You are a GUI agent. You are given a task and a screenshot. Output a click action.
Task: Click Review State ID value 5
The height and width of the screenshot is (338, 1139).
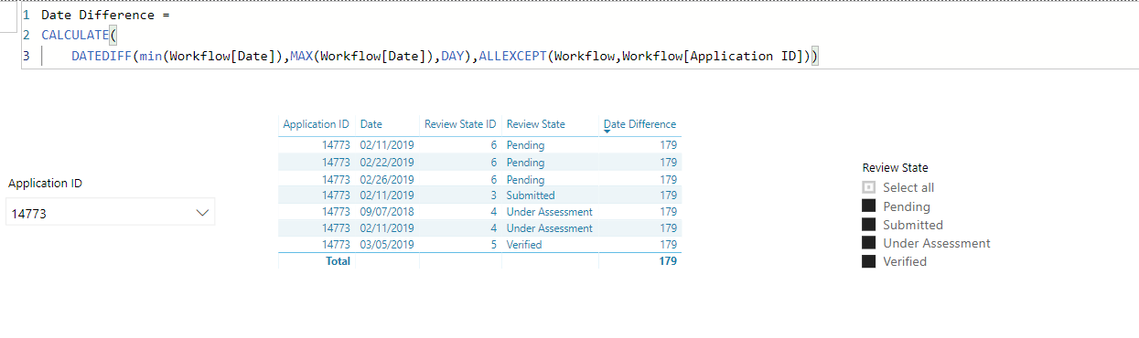click(493, 245)
